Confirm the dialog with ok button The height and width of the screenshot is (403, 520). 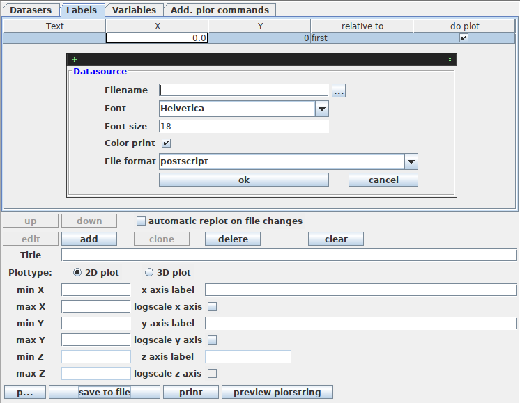[244, 180]
